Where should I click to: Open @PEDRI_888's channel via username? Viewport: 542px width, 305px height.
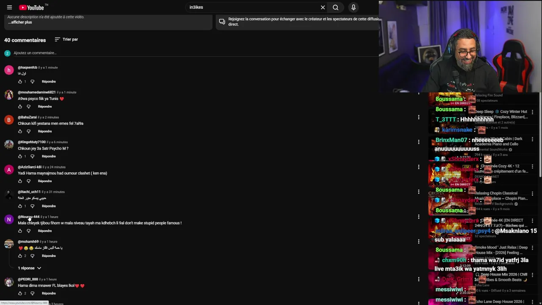(28, 279)
